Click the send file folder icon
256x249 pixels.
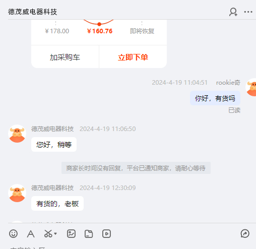click(89, 234)
